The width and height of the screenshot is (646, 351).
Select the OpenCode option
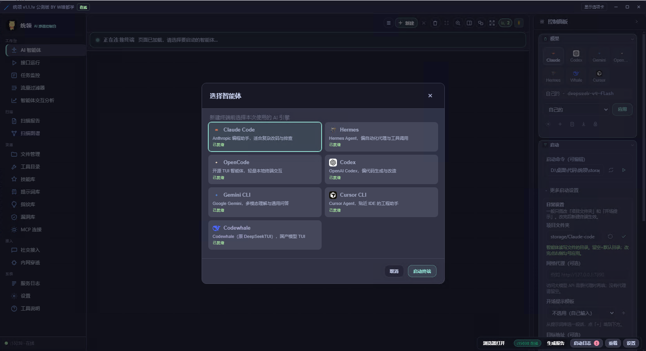(265, 169)
